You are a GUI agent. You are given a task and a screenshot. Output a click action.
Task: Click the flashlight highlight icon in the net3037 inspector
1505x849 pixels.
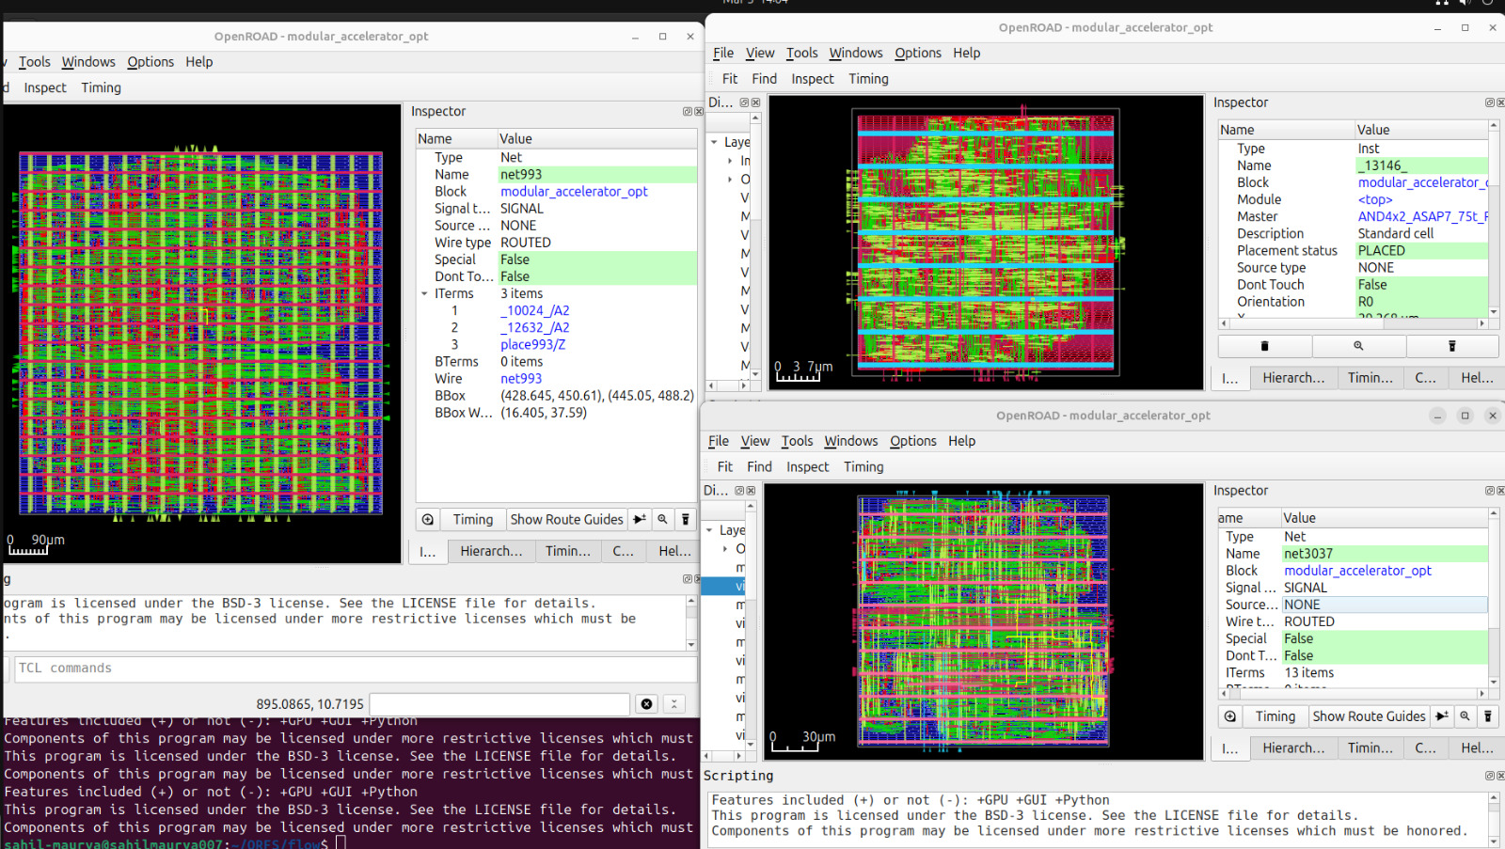click(x=1488, y=716)
